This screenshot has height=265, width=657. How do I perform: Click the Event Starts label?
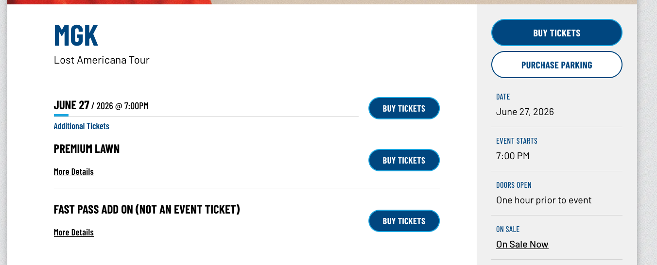[517, 141]
